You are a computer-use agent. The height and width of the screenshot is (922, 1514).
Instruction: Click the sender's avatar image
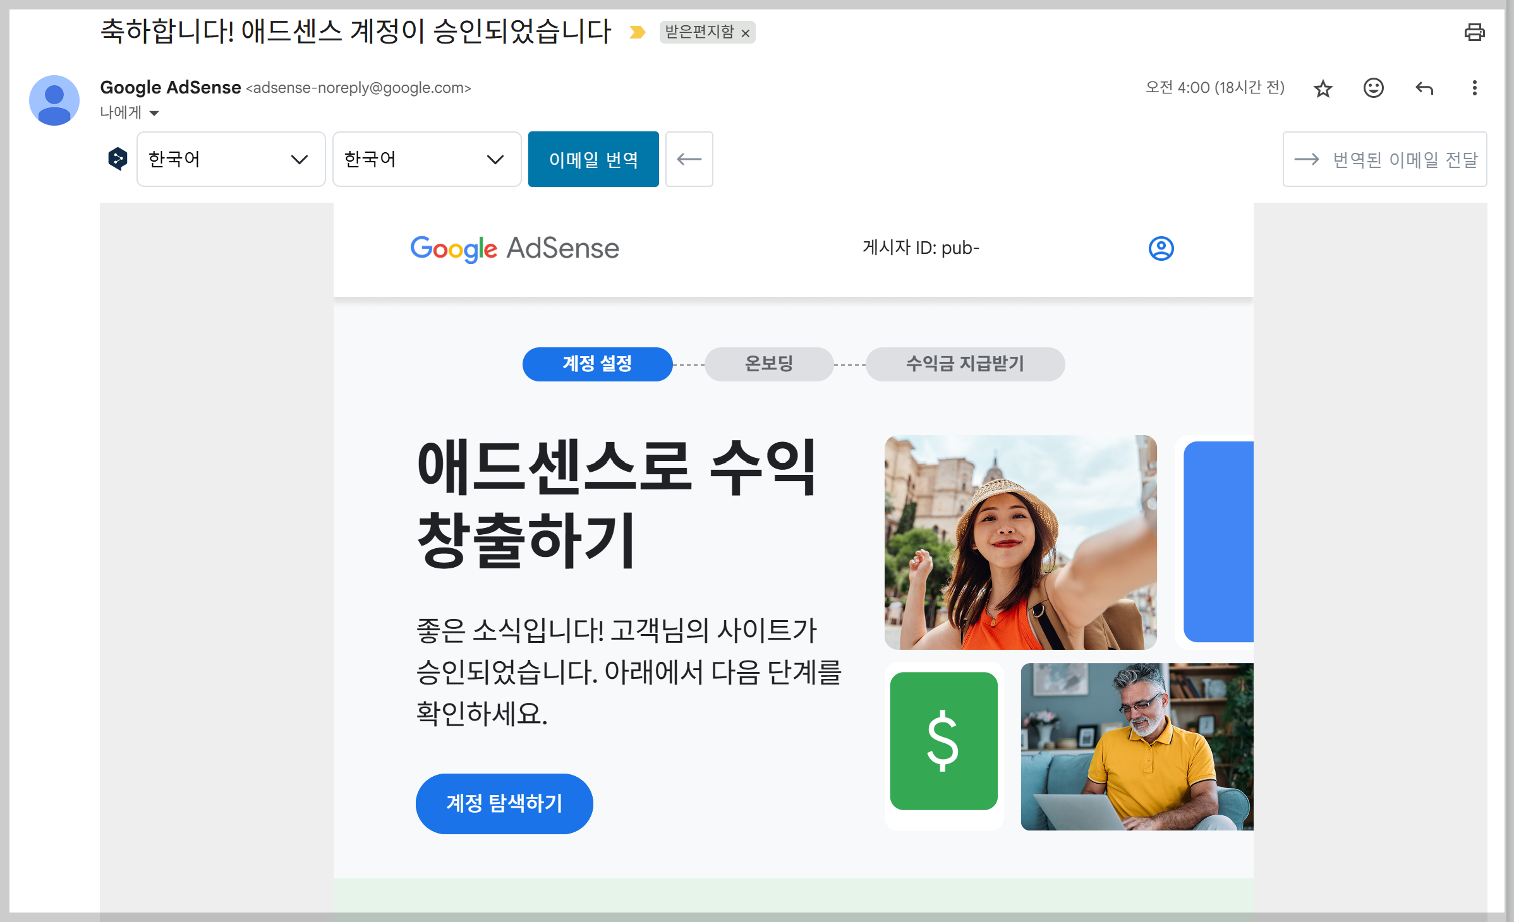(54, 100)
